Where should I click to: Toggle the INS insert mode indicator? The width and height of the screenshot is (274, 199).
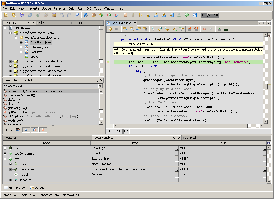pos(126,131)
